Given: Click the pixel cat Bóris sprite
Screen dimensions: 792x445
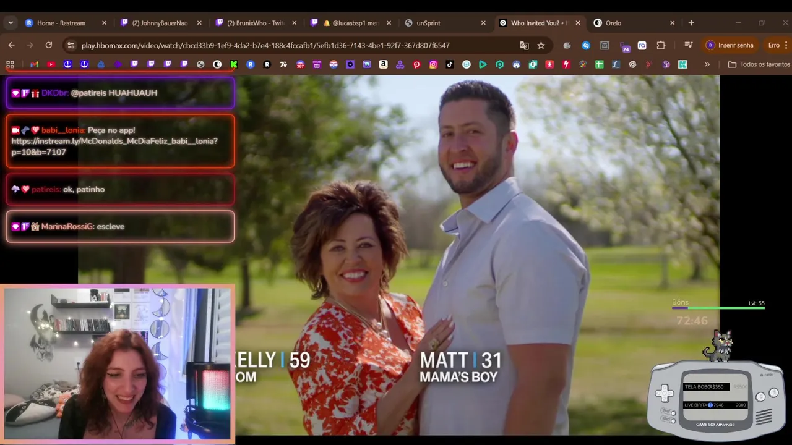Looking at the screenshot, I should point(719,345).
